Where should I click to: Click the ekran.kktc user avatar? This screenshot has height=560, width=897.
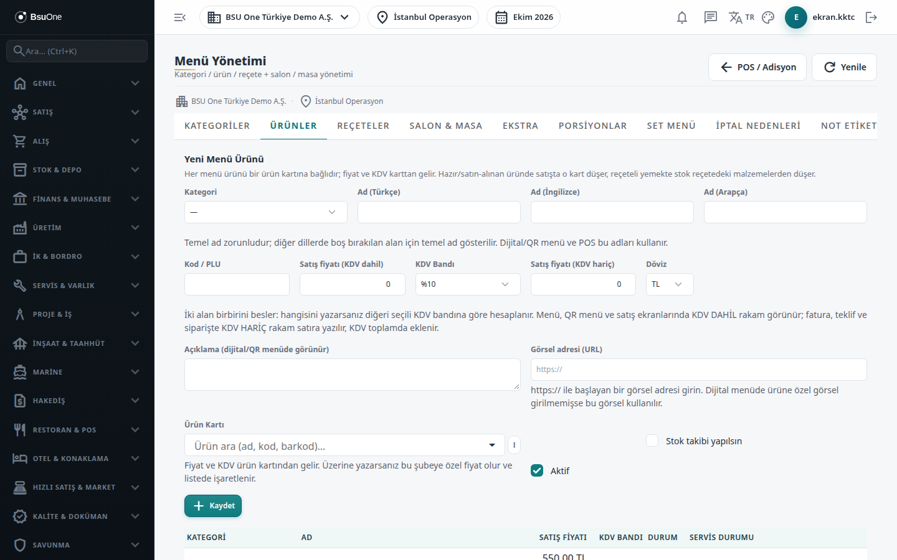coord(796,17)
